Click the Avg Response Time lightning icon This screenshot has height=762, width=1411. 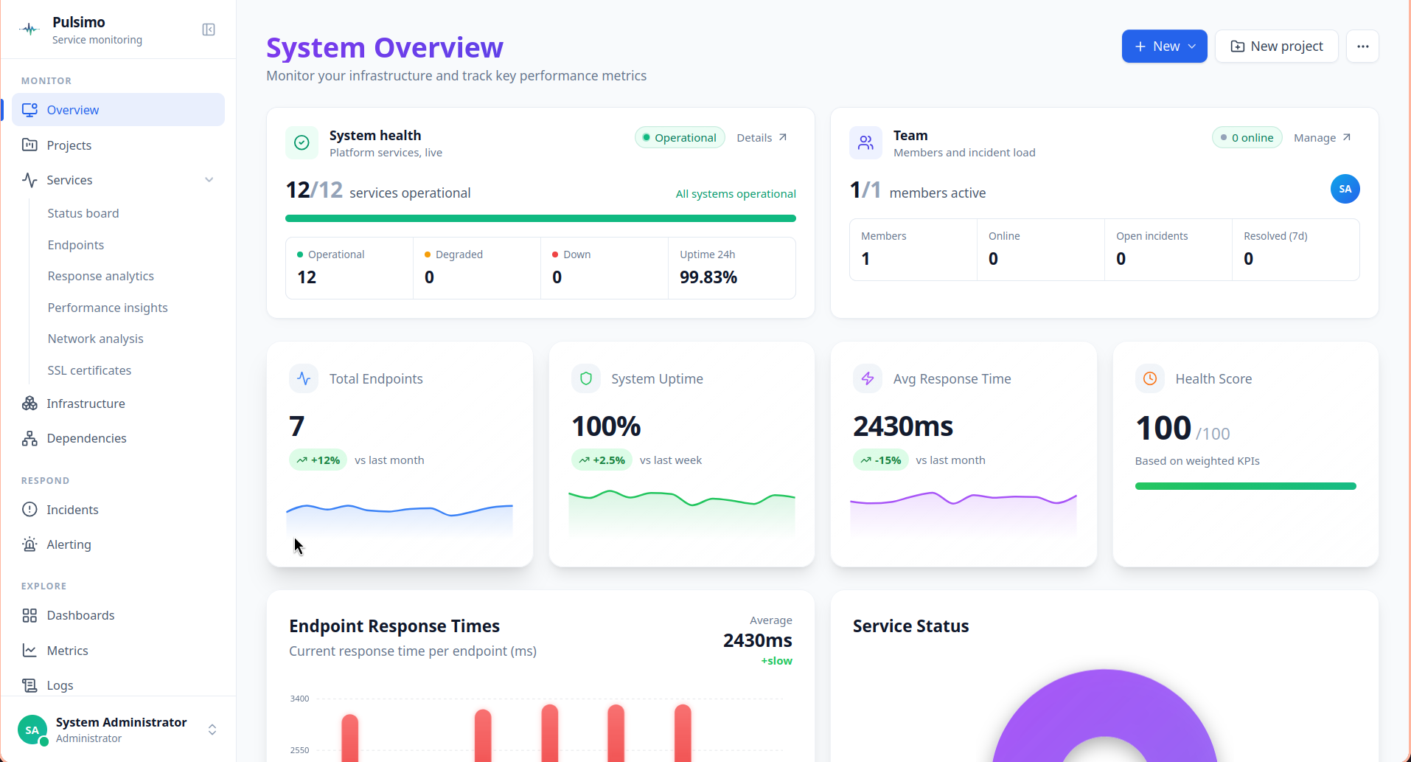868,378
